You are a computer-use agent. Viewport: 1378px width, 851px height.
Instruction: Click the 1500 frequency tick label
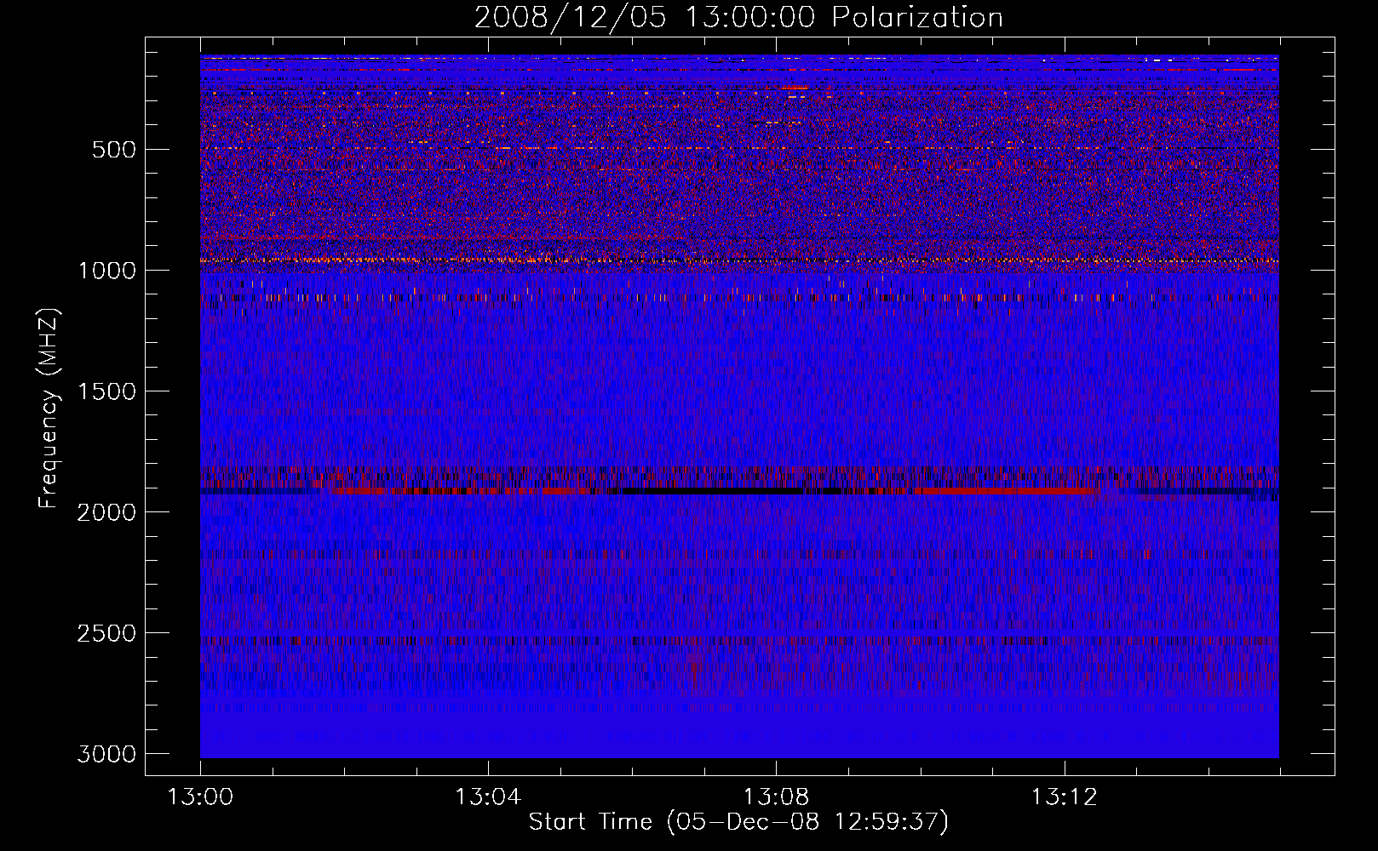[x=106, y=391]
